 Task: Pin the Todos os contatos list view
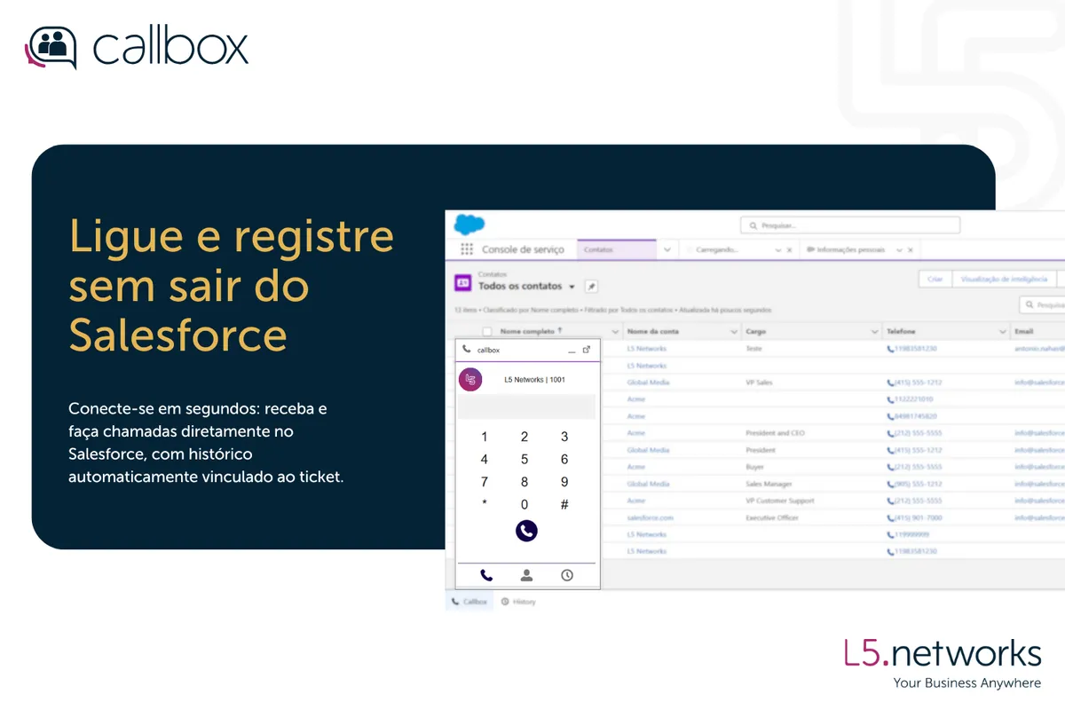click(x=592, y=287)
